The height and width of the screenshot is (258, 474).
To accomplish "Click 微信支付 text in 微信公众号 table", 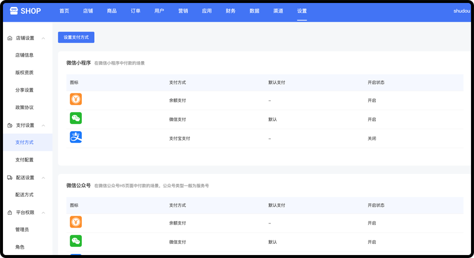I will click(177, 242).
